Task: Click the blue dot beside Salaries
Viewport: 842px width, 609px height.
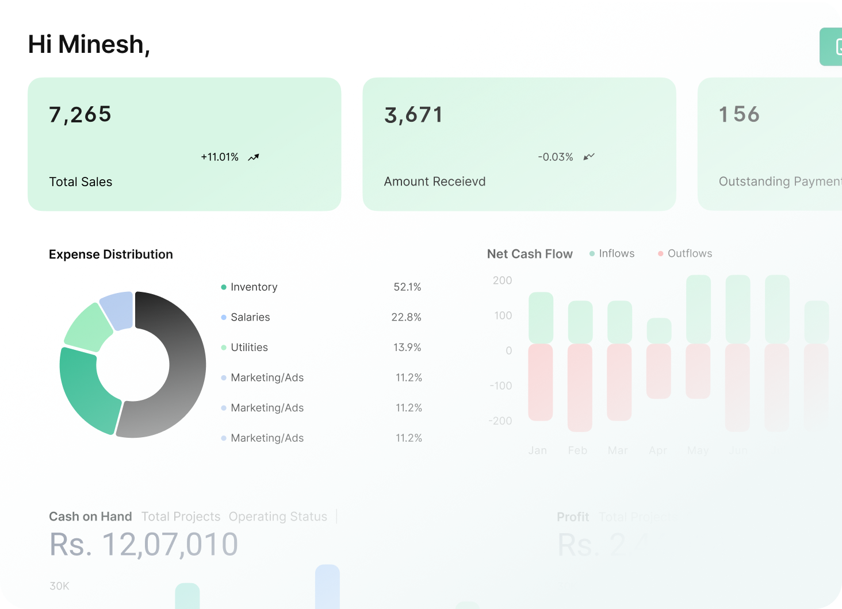Action: coord(224,317)
